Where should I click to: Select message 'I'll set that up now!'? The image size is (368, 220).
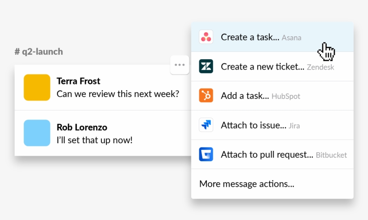point(95,140)
